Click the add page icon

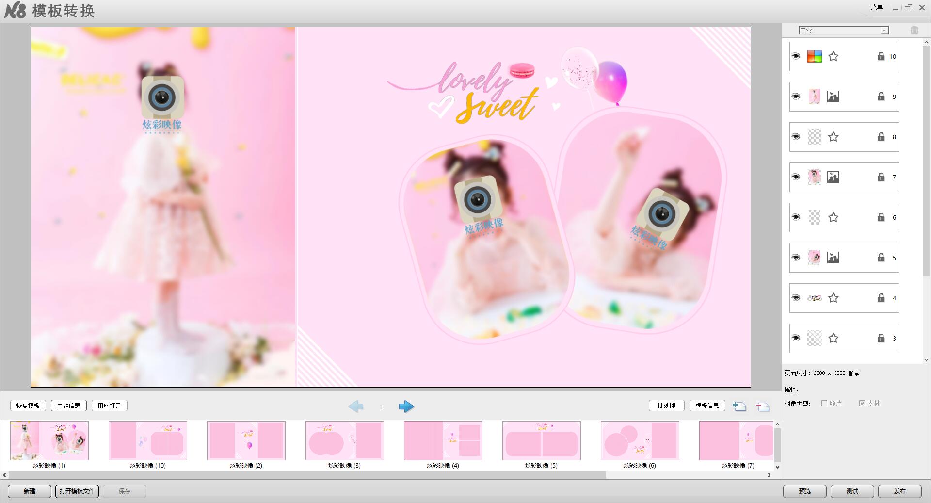click(x=739, y=406)
